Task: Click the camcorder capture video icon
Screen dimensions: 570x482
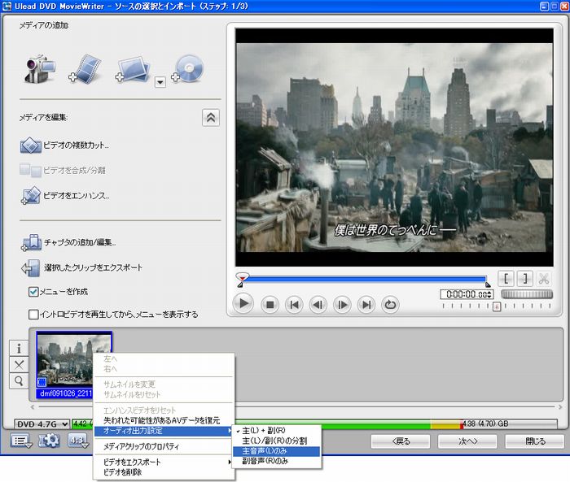Action: [40, 68]
